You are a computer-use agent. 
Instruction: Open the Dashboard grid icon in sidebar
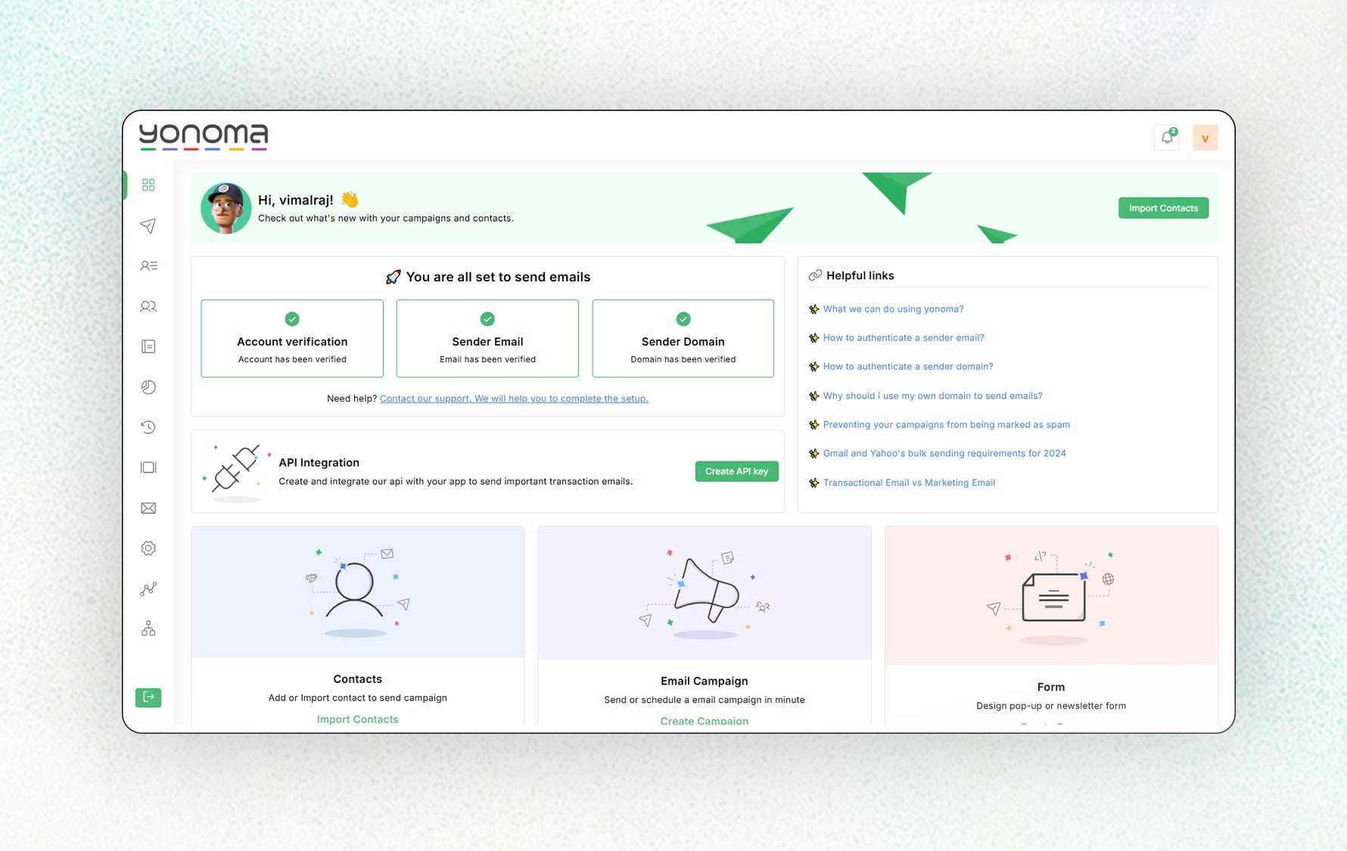click(148, 184)
